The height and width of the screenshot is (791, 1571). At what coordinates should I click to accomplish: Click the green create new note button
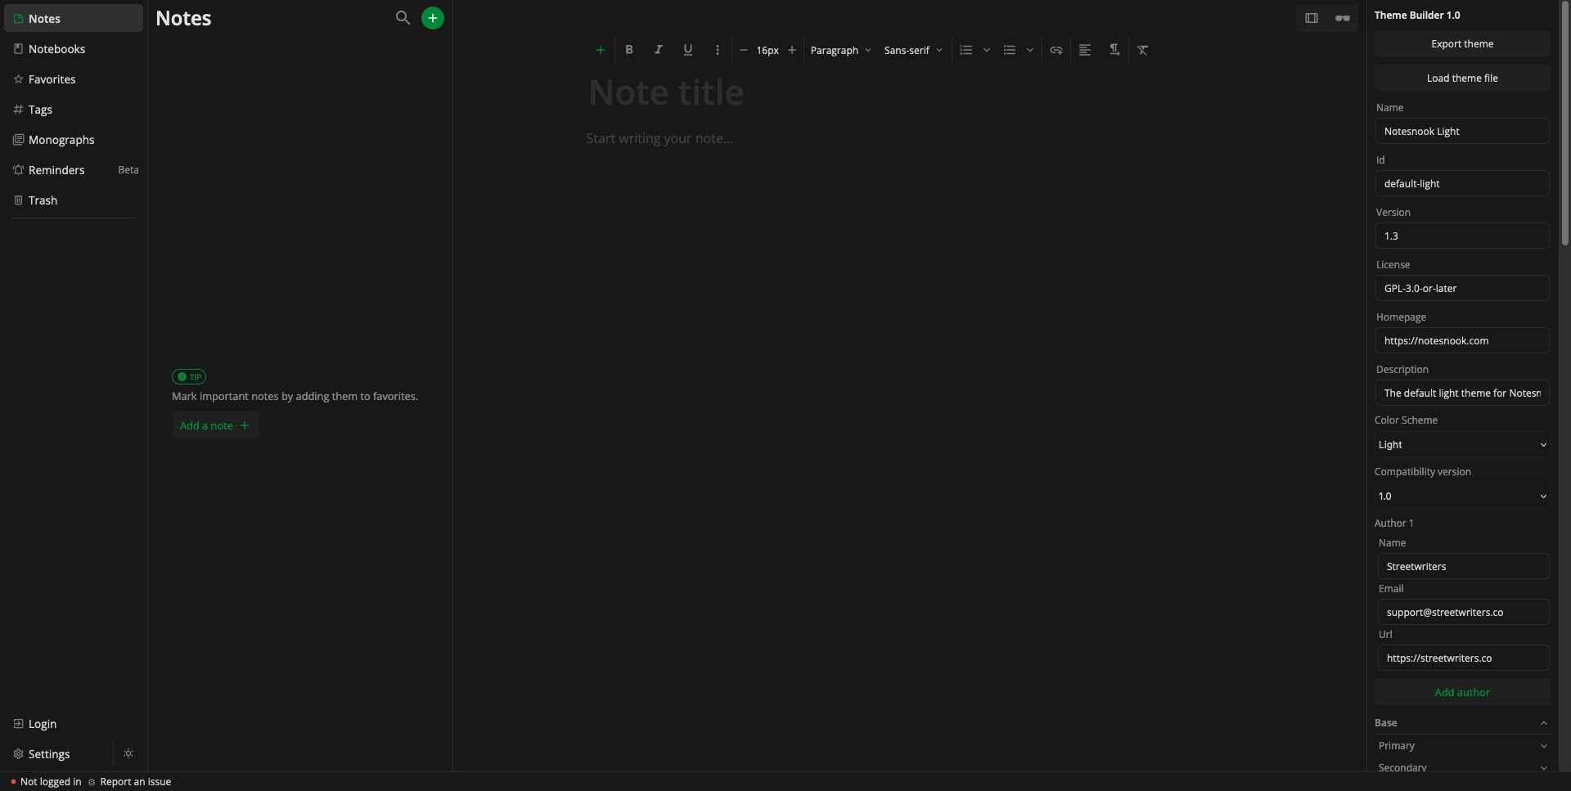point(432,18)
